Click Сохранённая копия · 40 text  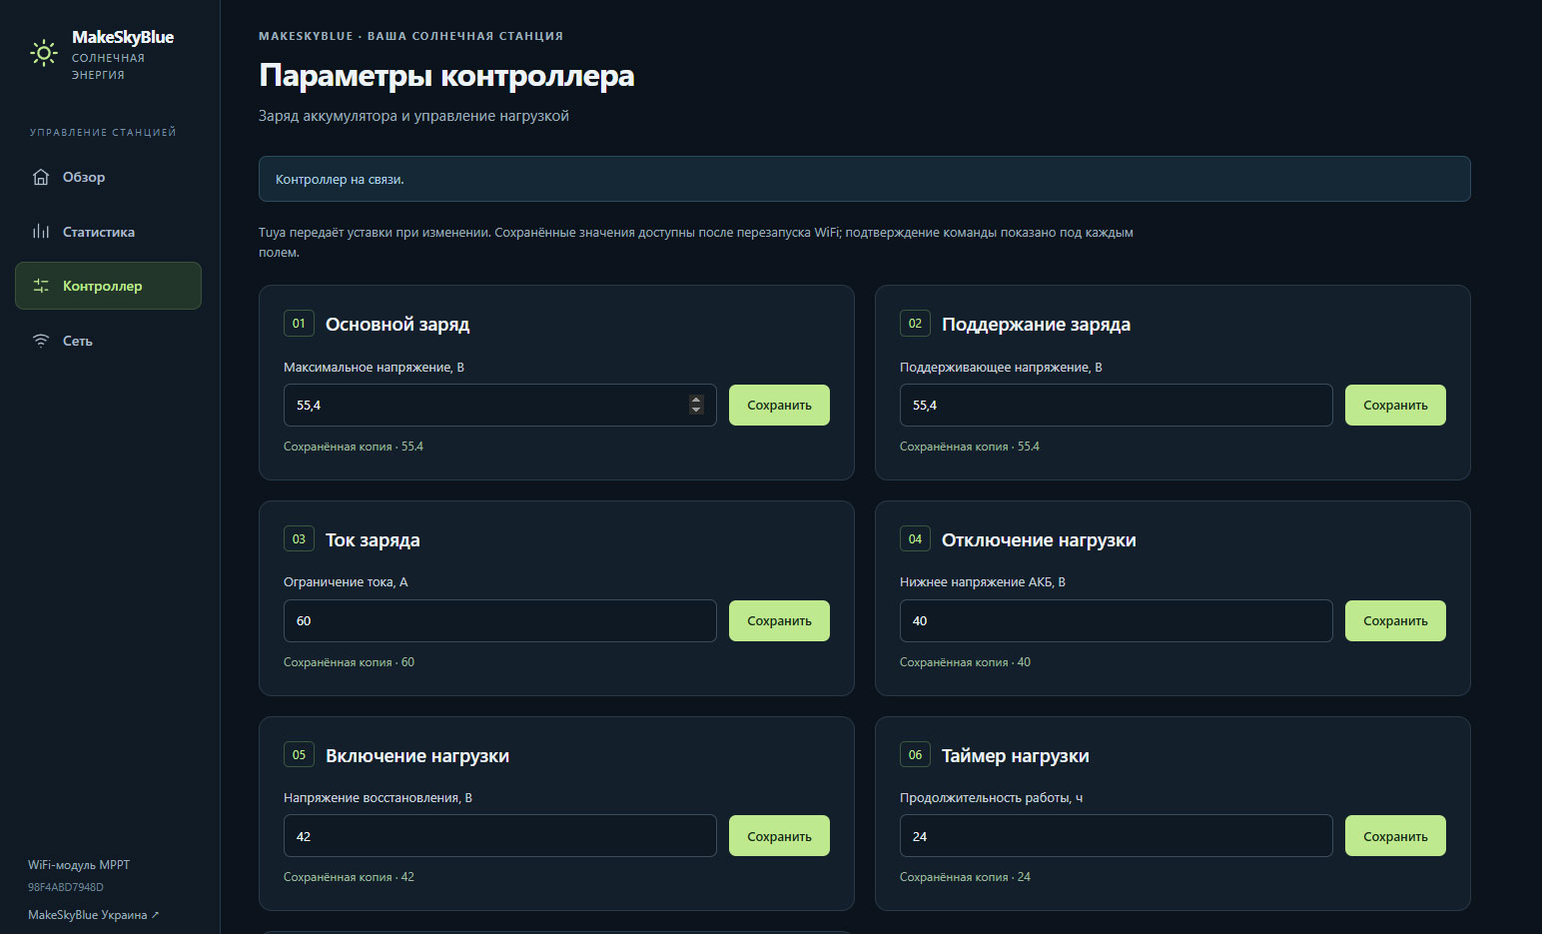click(965, 662)
